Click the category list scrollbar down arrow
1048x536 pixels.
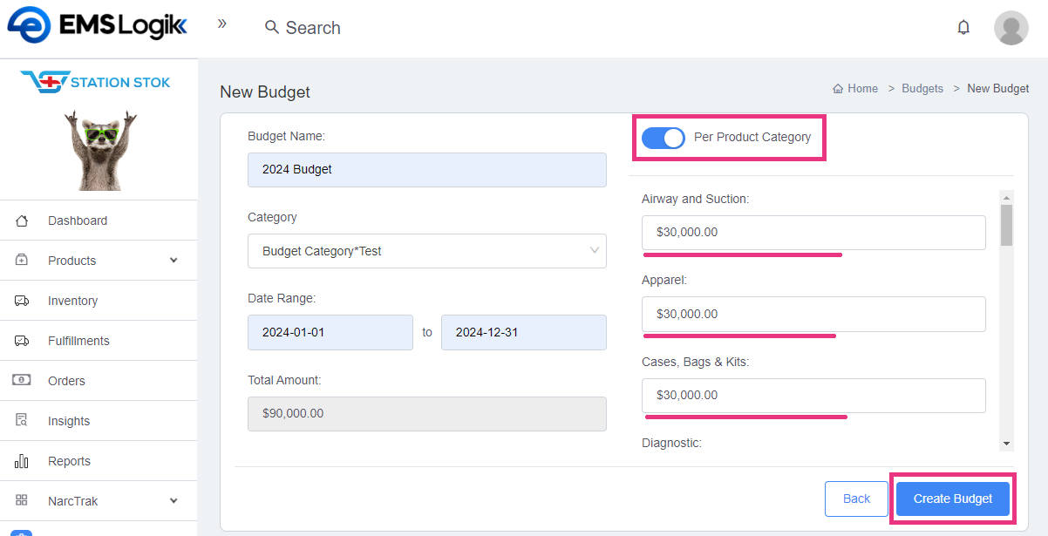point(1007,444)
